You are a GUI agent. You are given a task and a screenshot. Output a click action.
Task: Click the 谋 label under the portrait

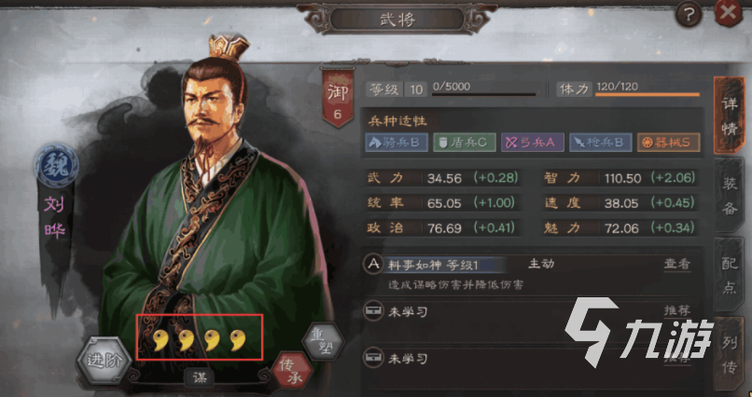pyautogui.click(x=200, y=377)
